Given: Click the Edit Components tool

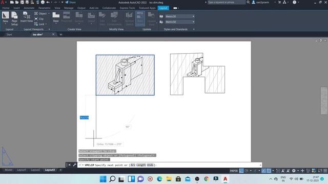Looking at the screenshot, I should click(x=114, y=19).
